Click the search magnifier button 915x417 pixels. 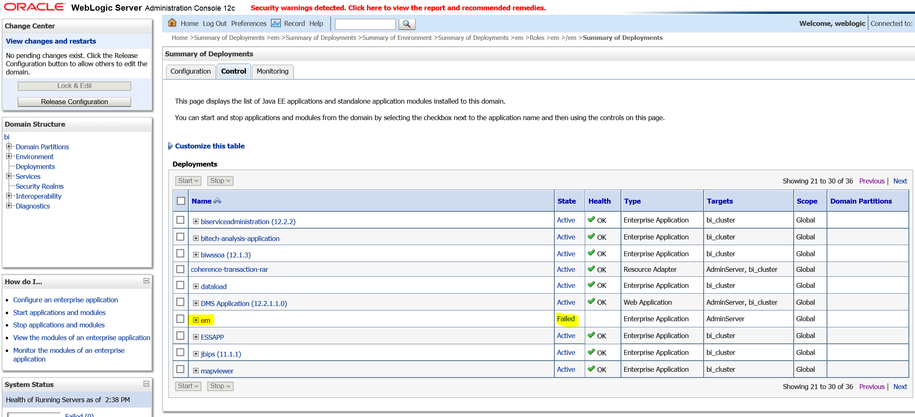(x=407, y=24)
